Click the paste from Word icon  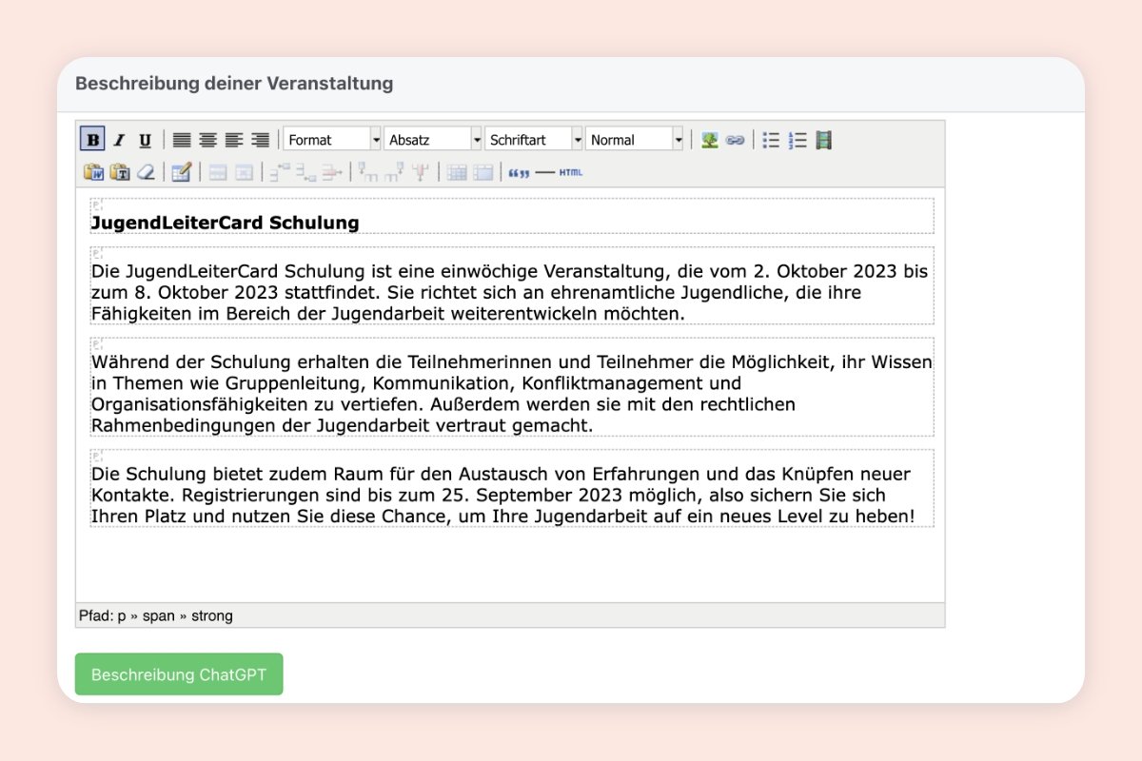click(93, 172)
